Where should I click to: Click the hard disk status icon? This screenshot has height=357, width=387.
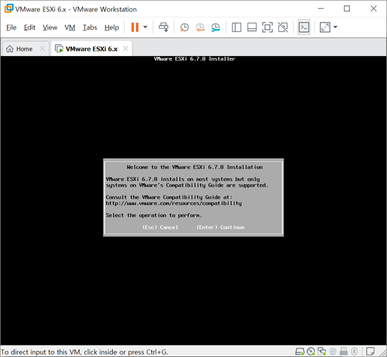click(x=300, y=351)
